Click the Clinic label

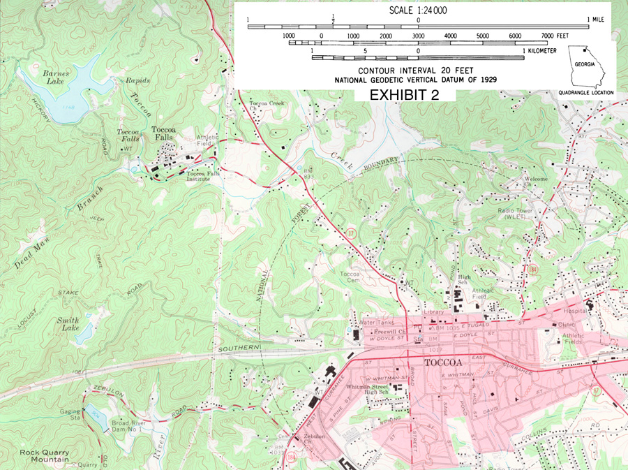[567, 324]
